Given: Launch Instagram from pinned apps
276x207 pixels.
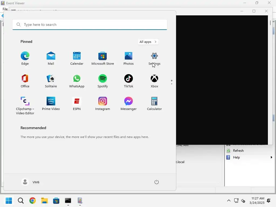Looking at the screenshot, I should pyautogui.click(x=103, y=104).
